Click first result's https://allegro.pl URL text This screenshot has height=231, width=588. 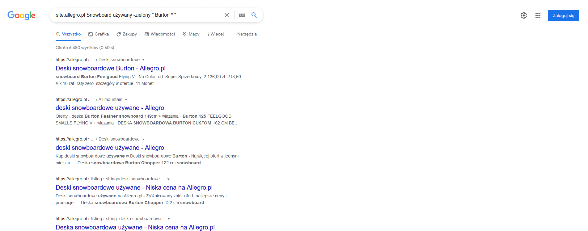tap(71, 60)
